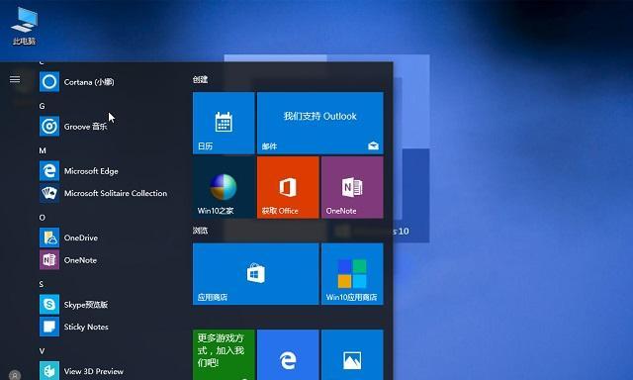
Task: Open the Photos tile
Action: [352, 354]
